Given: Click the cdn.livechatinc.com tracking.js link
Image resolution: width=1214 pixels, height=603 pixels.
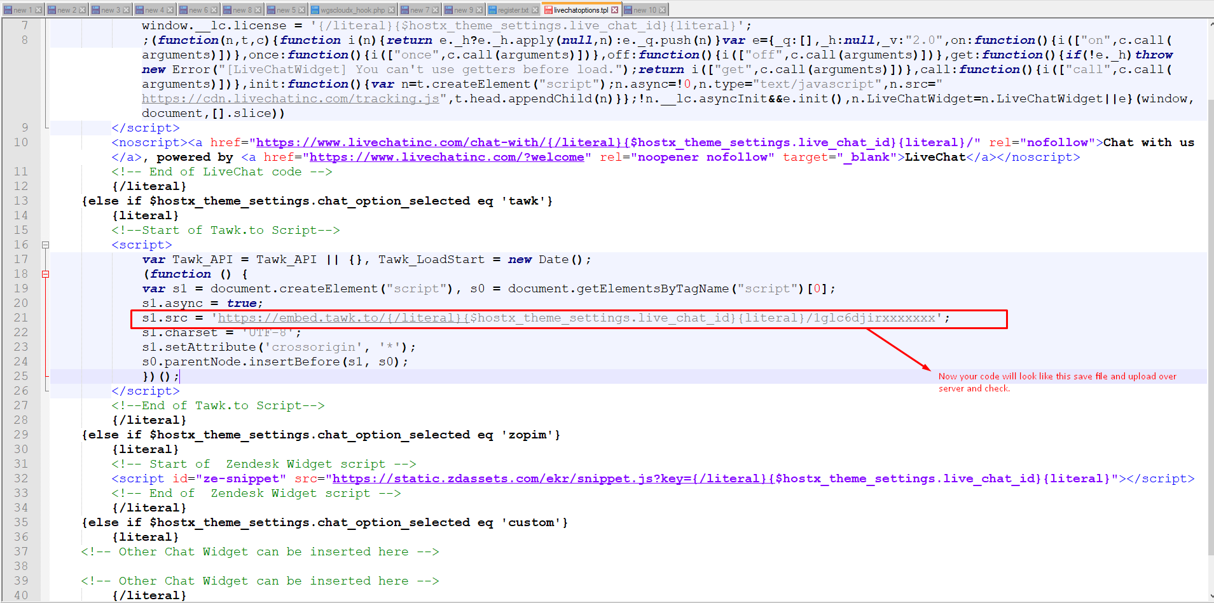Looking at the screenshot, I should [x=290, y=98].
